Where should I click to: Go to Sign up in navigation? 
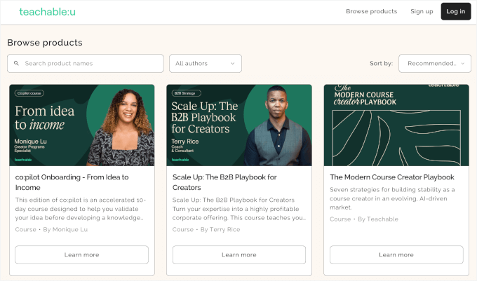pyautogui.click(x=422, y=11)
